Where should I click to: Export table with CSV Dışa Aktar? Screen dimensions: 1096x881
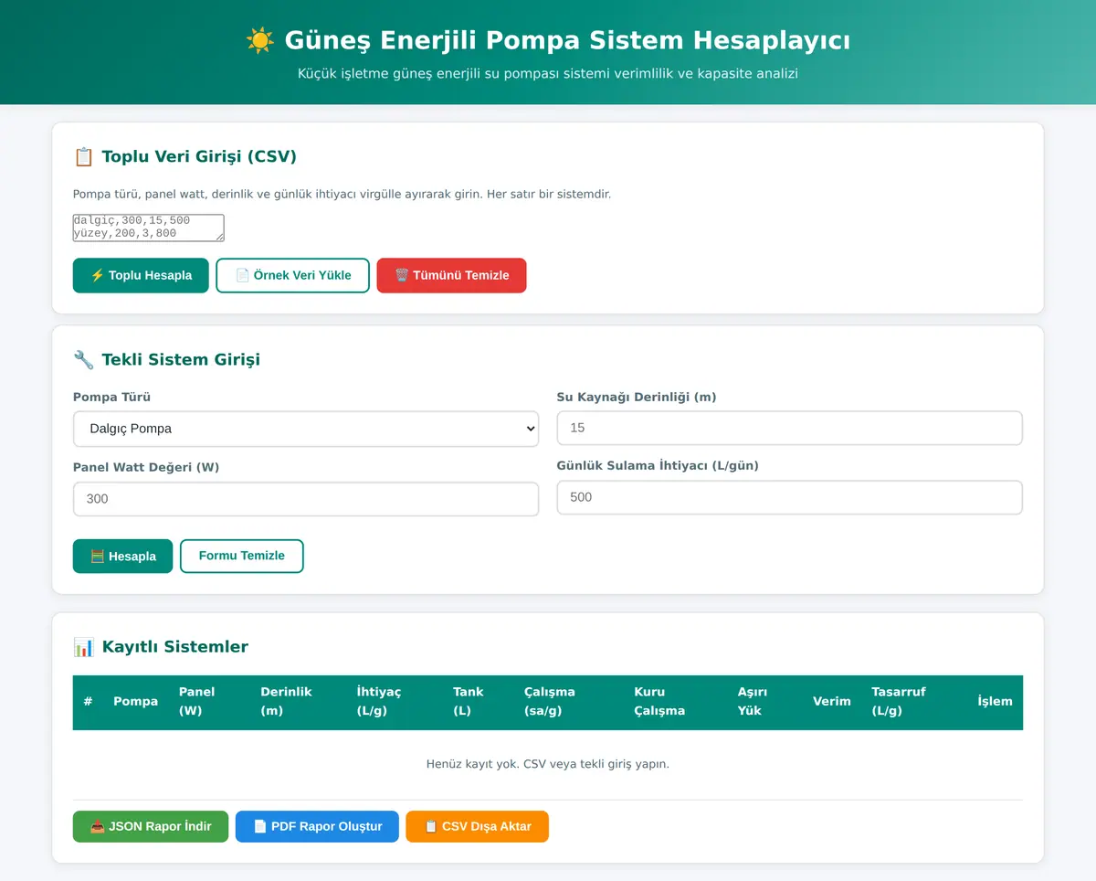pyautogui.click(x=478, y=826)
